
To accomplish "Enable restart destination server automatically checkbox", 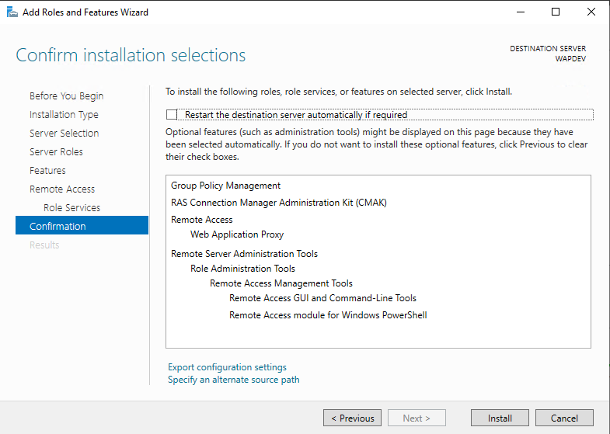I will point(172,115).
